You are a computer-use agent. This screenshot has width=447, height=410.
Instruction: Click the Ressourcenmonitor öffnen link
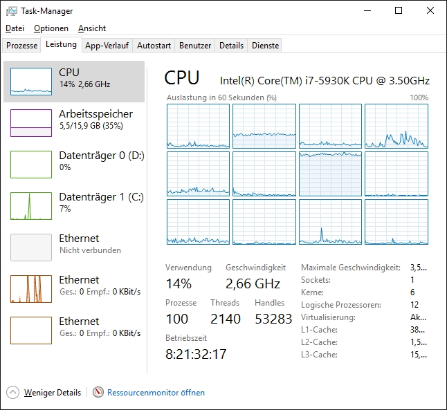click(156, 393)
